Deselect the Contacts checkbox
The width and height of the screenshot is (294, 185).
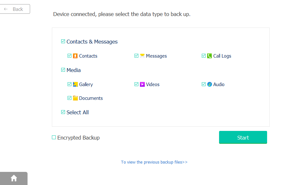pyautogui.click(x=69, y=56)
